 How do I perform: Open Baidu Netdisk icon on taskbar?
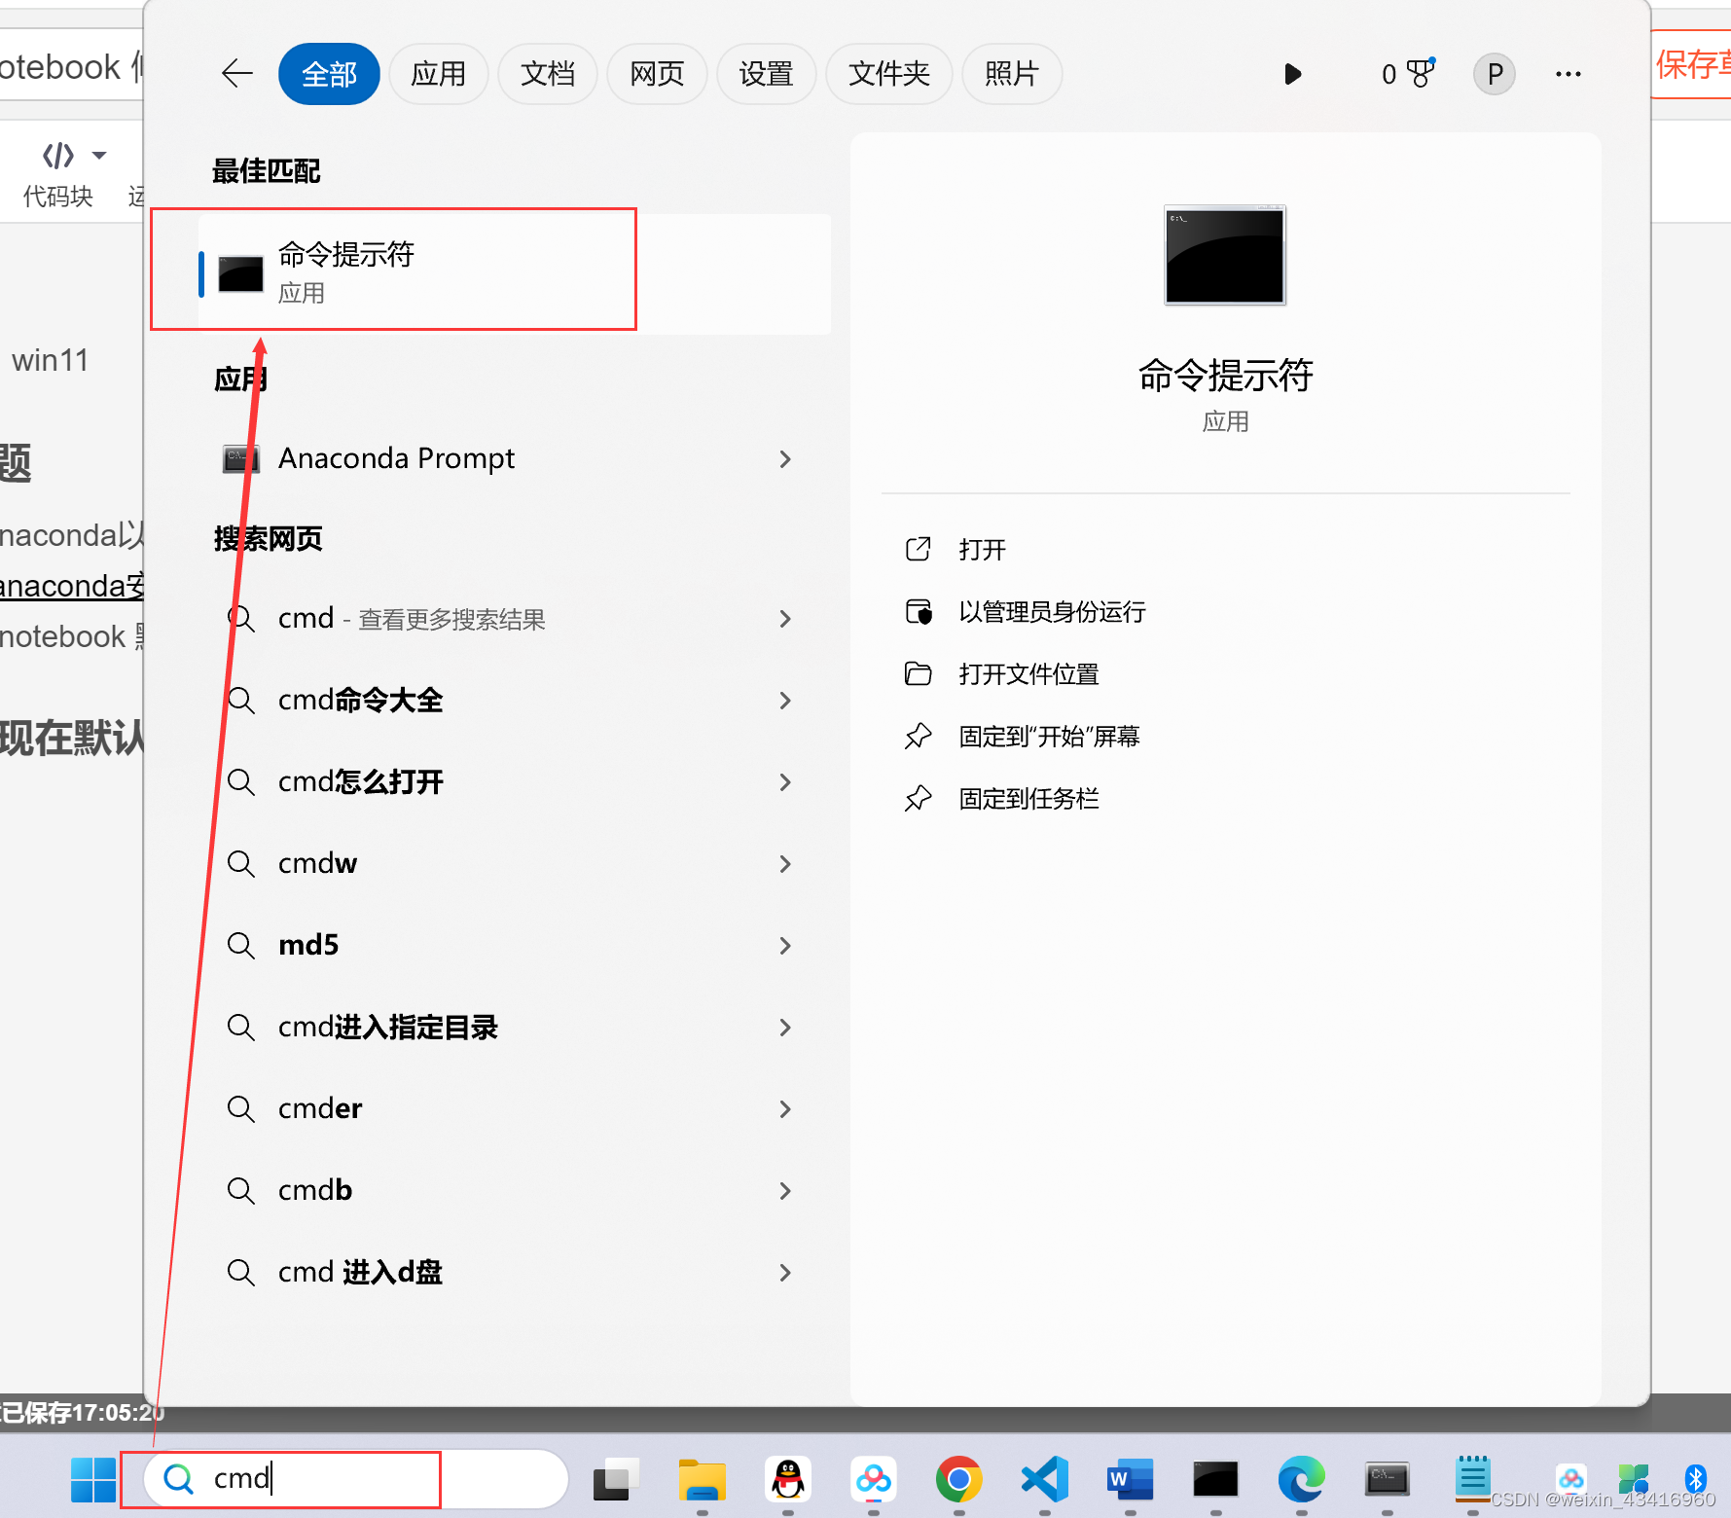[x=873, y=1479]
